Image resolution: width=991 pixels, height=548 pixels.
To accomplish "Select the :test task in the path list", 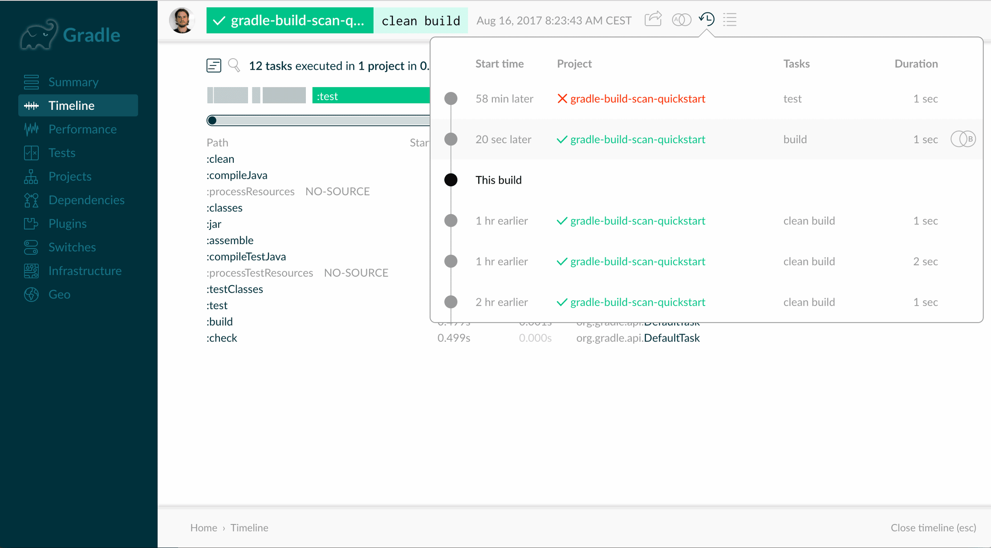I will 217,305.
